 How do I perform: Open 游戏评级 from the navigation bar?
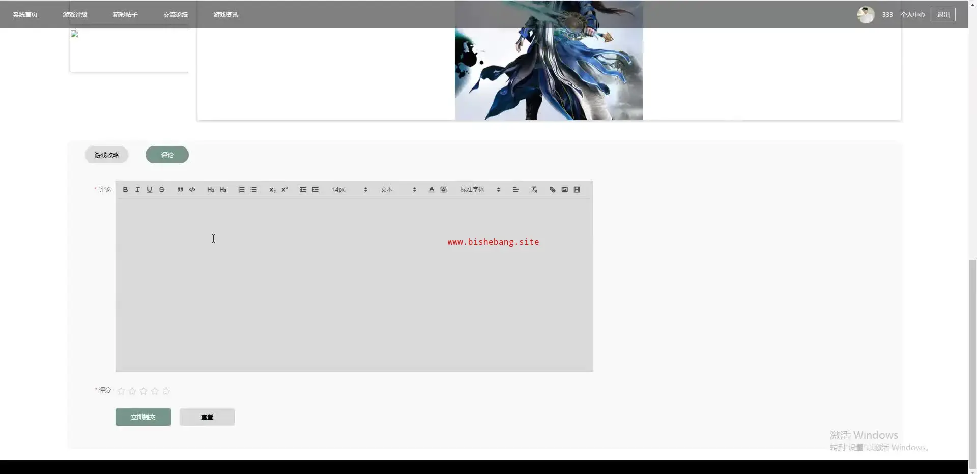tap(75, 15)
